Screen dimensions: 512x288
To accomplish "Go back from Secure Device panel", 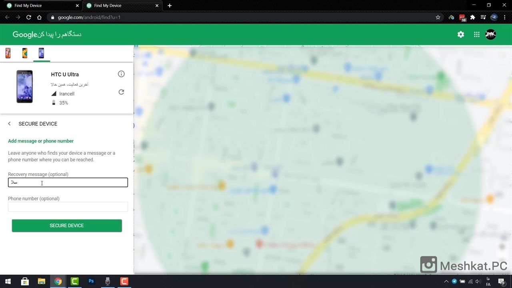I will tap(9, 124).
